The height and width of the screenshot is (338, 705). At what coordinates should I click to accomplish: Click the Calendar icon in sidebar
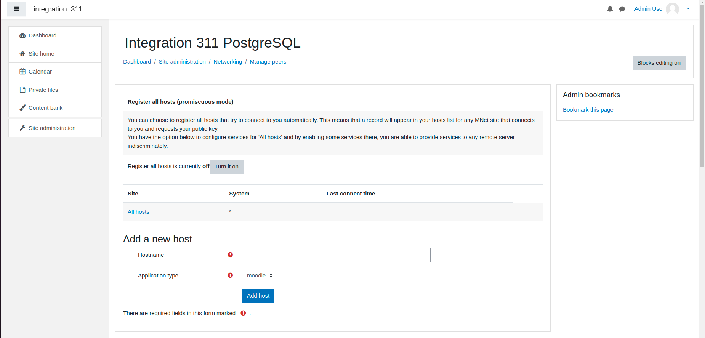22,72
